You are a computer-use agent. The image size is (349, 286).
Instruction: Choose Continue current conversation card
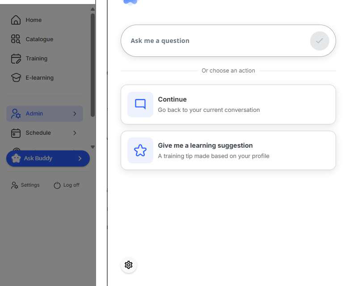(228, 104)
